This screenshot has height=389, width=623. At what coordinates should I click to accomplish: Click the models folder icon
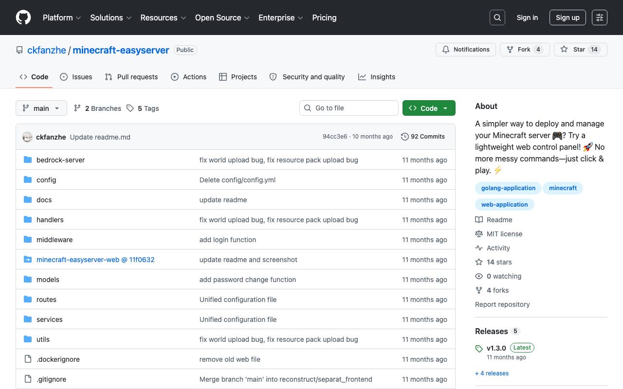[28, 280]
